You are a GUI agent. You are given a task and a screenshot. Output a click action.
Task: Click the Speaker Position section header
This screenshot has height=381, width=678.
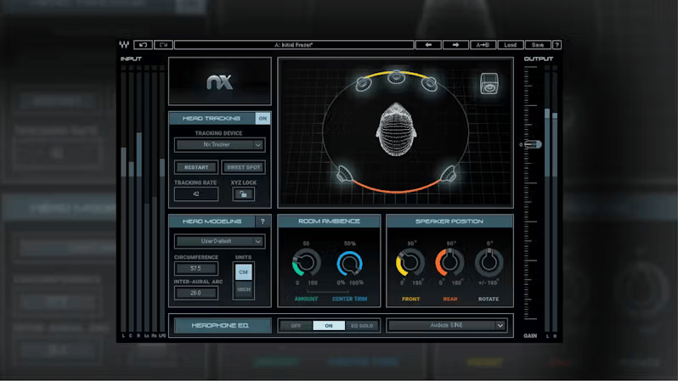(449, 221)
